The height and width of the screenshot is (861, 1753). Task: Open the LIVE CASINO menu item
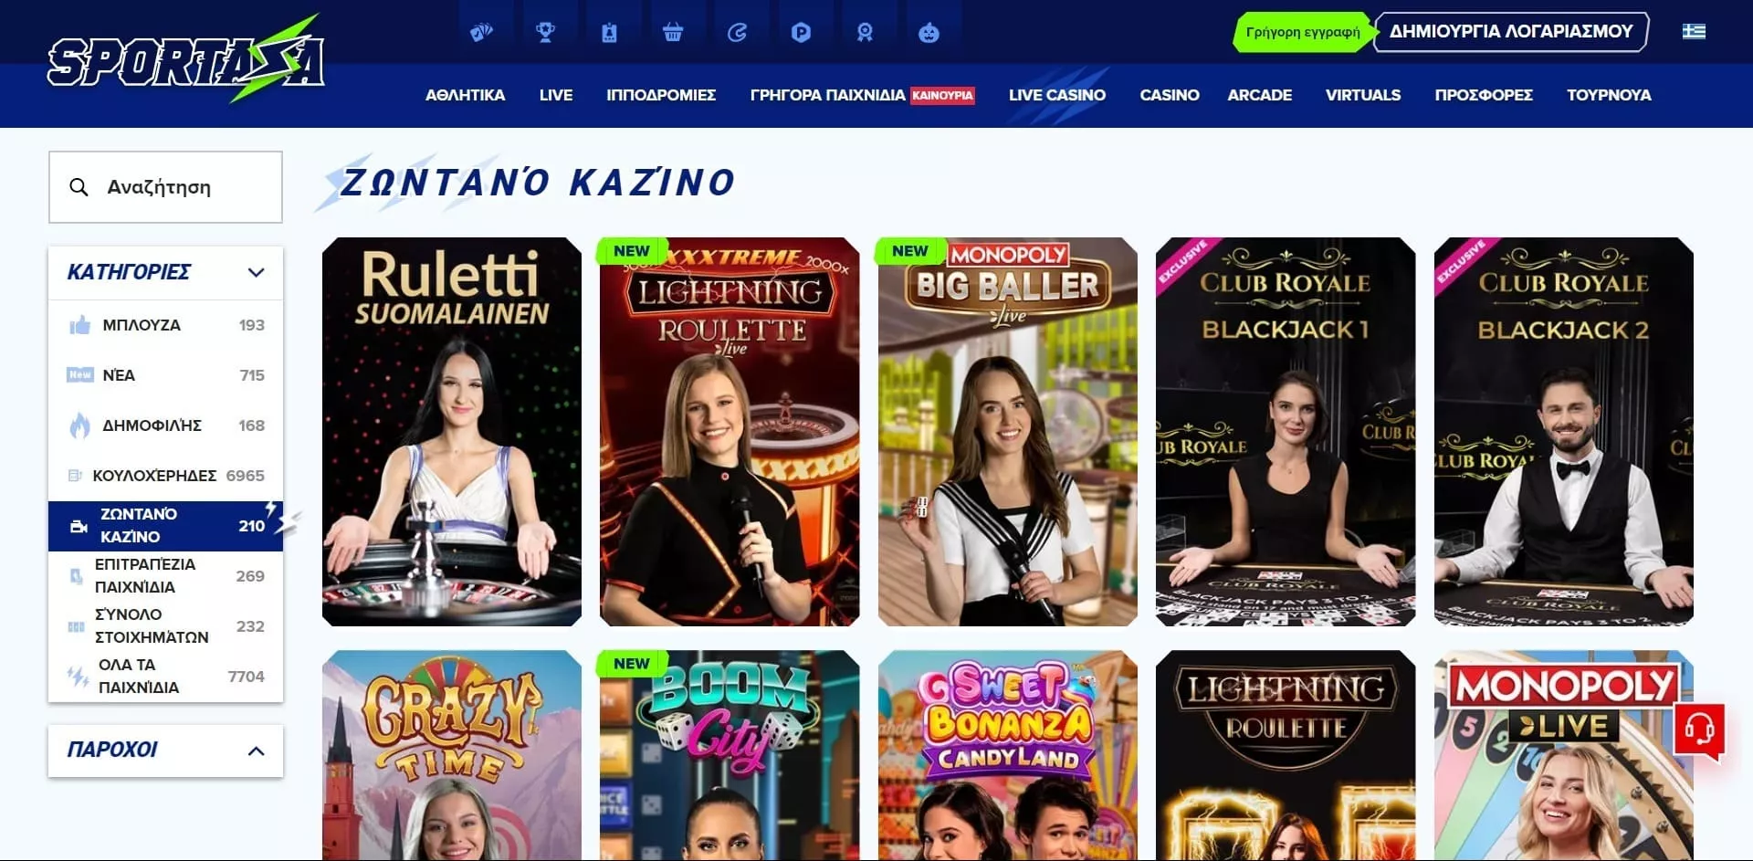pyautogui.click(x=1056, y=95)
